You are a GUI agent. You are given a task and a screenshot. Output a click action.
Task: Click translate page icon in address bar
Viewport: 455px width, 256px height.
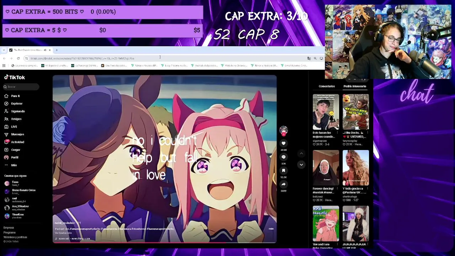pyautogui.click(x=309, y=58)
